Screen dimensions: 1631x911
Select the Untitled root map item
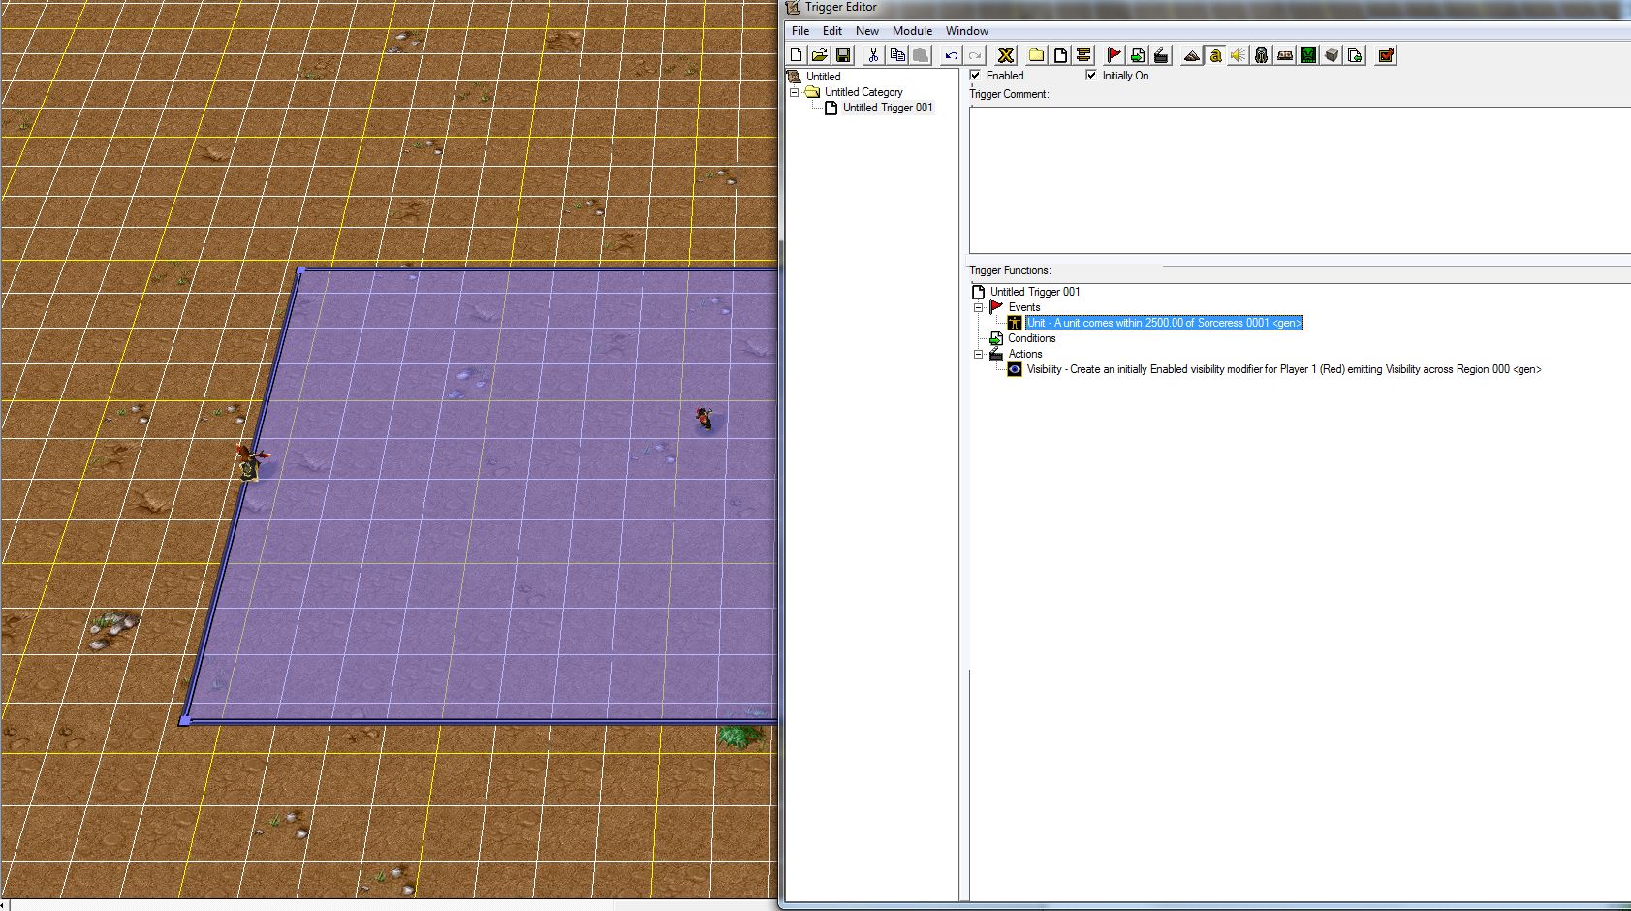pos(823,77)
